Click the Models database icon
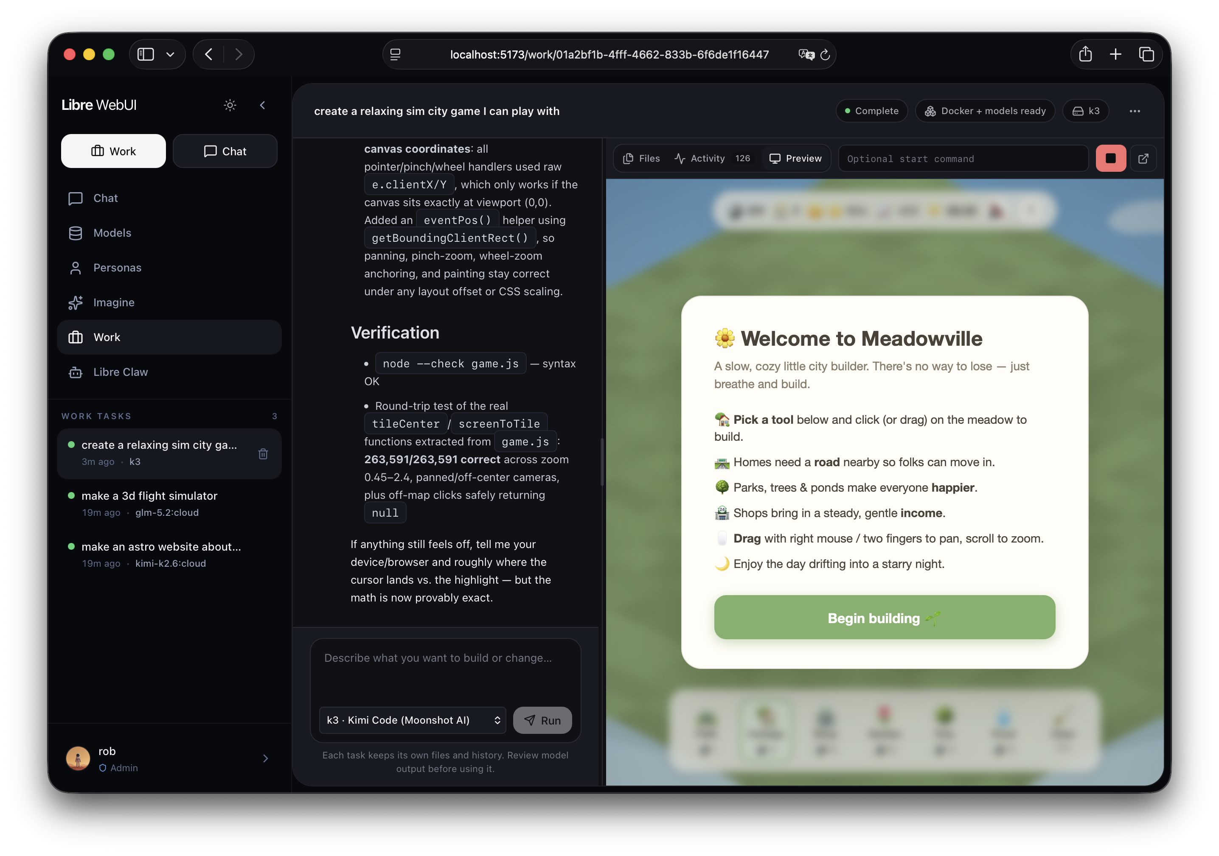Screen dimensions: 1219x856 pos(76,233)
